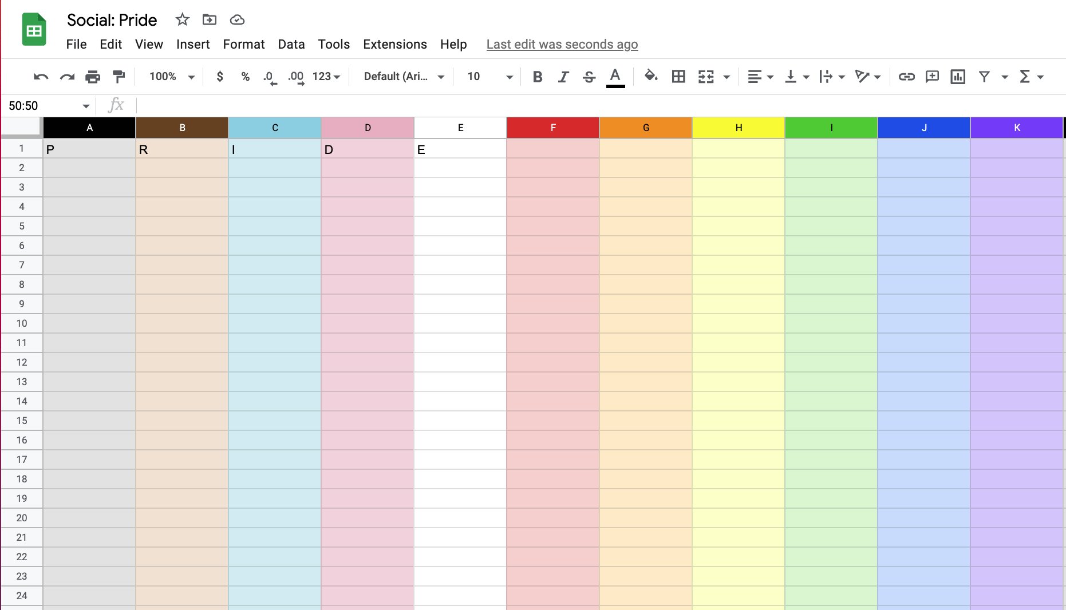Select the borders tool
This screenshot has height=610, width=1066.
pyautogui.click(x=678, y=76)
